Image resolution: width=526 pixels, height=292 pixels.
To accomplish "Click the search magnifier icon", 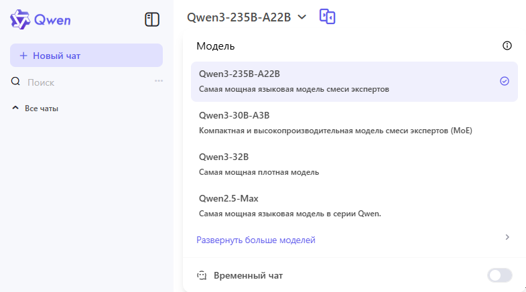I will coord(16,82).
